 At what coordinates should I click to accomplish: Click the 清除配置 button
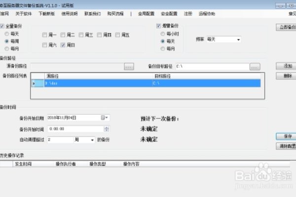coord(286,146)
